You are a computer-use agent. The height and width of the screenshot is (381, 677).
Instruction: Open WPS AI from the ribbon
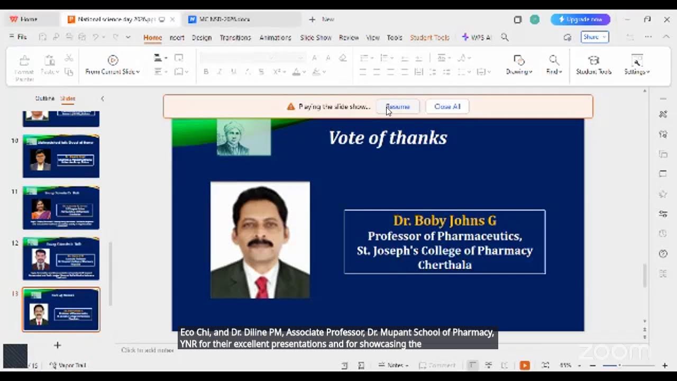477,38
